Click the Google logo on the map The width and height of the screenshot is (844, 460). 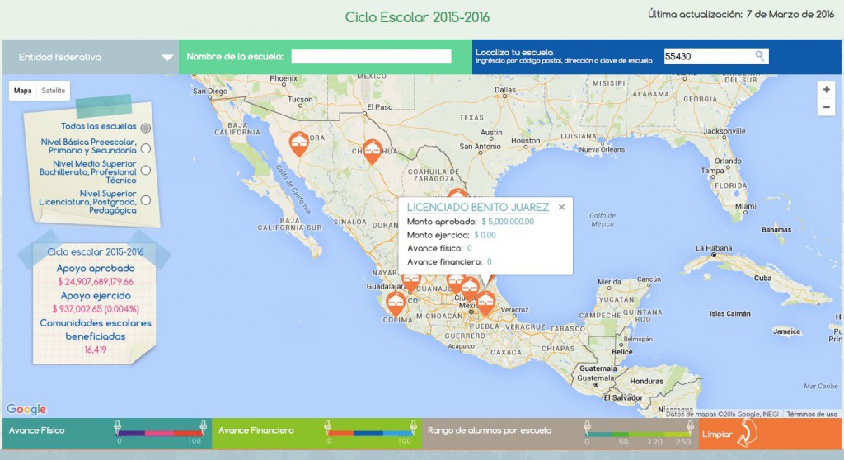pyautogui.click(x=26, y=409)
